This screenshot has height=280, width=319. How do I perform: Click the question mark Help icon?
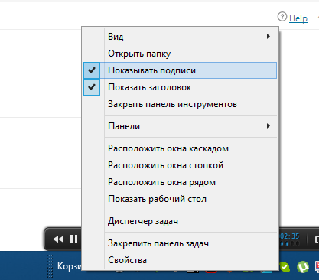point(282,17)
